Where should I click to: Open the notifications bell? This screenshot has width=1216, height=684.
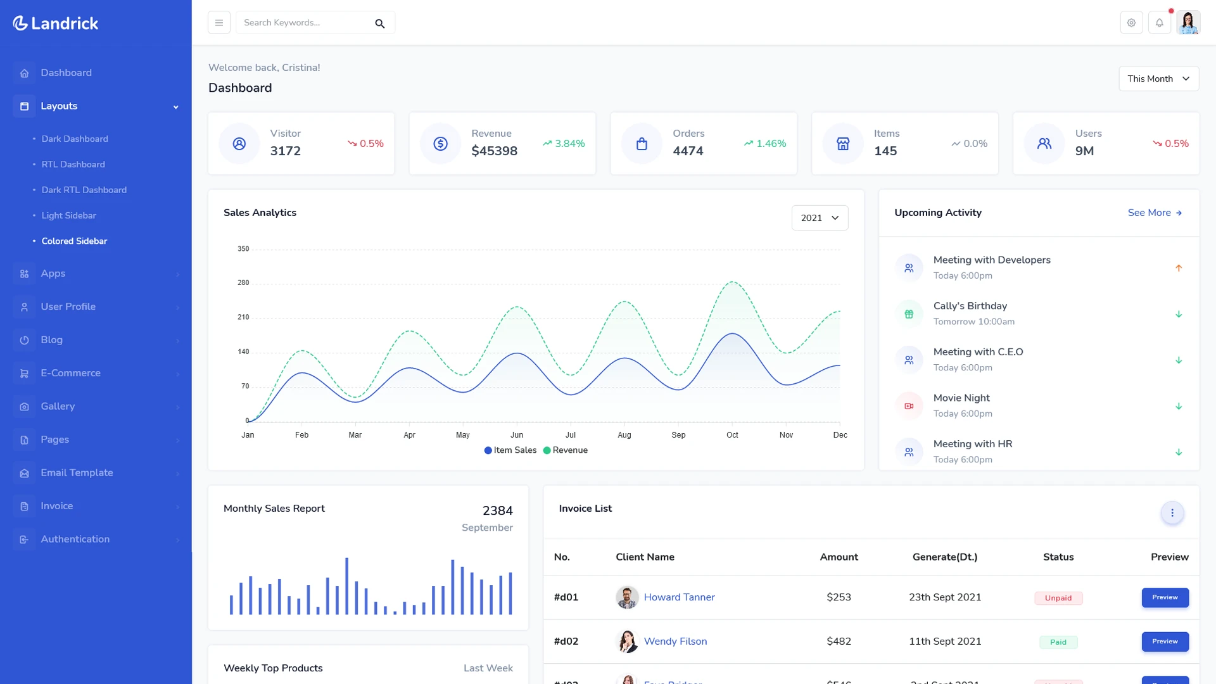[1160, 23]
